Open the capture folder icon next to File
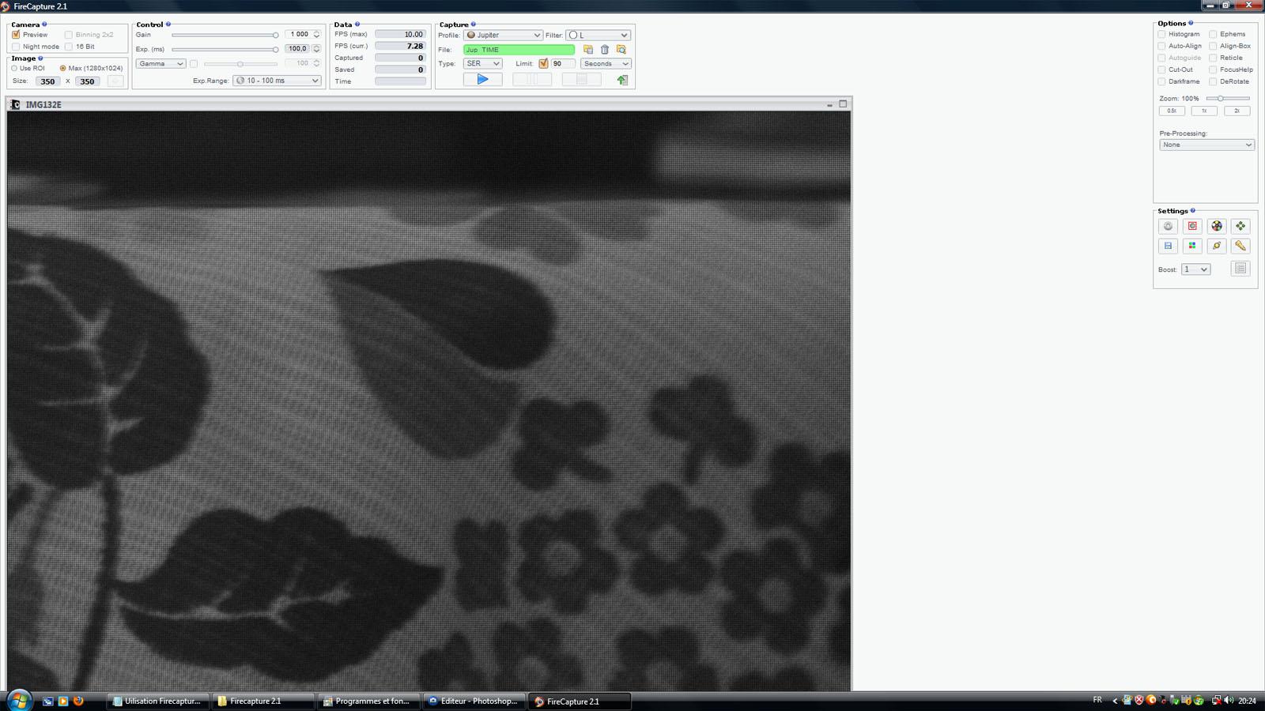The width and height of the screenshot is (1265, 711). pyautogui.click(x=588, y=50)
